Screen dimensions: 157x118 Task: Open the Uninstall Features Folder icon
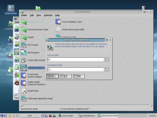(x=24, y=30)
